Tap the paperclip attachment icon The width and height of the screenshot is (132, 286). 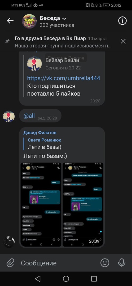point(10,263)
